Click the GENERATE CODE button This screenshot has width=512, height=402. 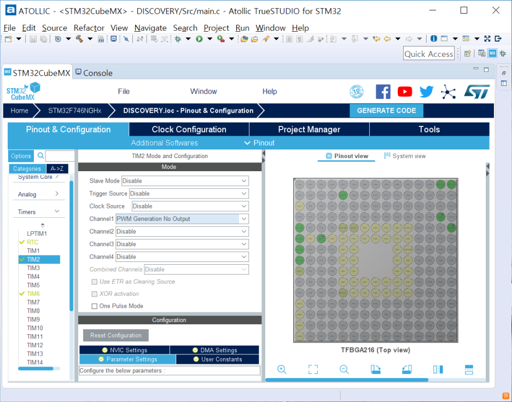click(x=386, y=110)
